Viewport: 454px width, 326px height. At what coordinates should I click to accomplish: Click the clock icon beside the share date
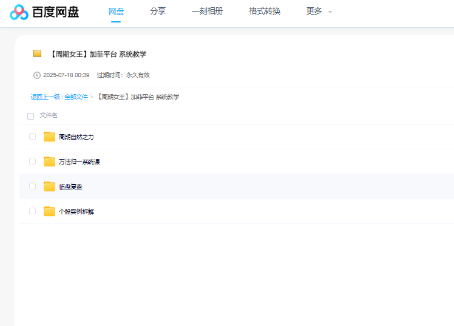point(36,75)
